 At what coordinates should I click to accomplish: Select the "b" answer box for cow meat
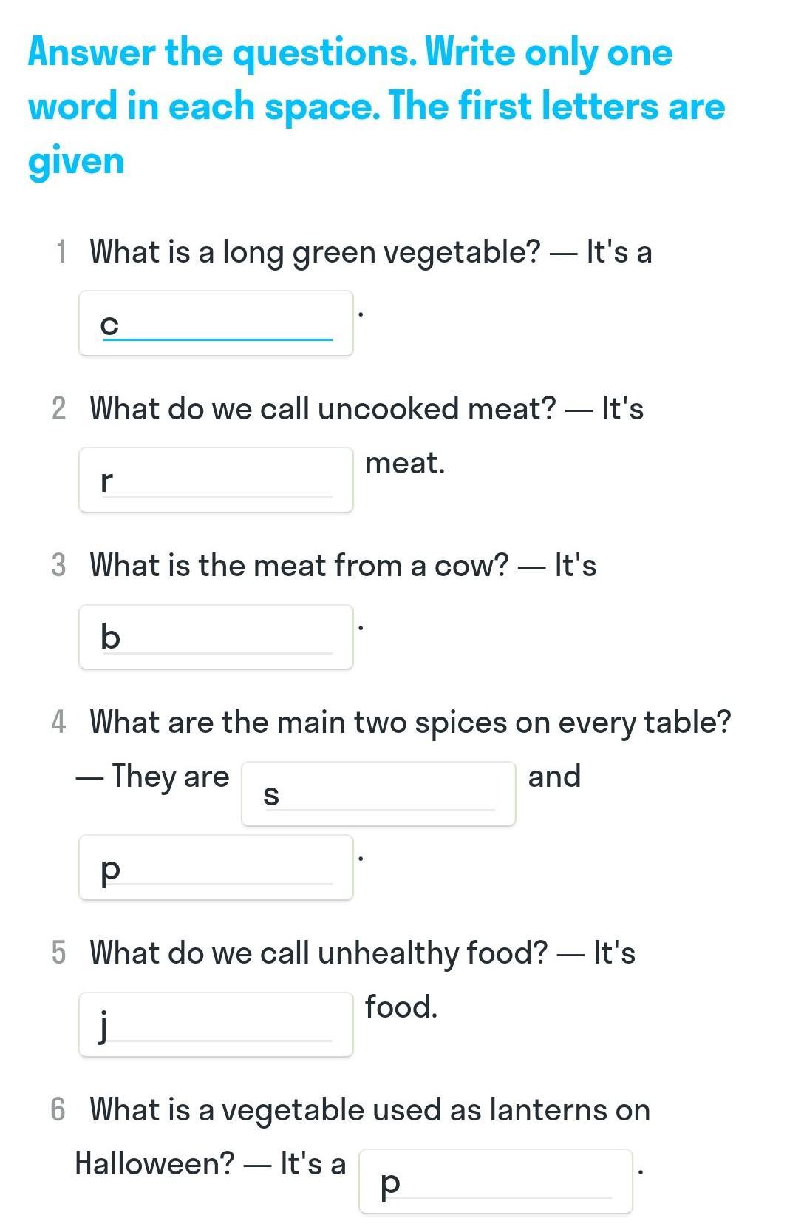pyautogui.click(x=216, y=637)
